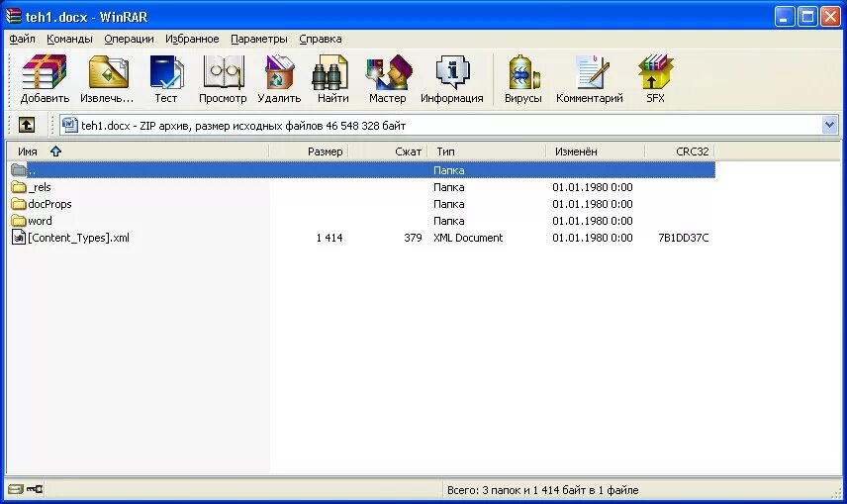Click the Удалить (Delete) toolbar icon
Viewport: 847px width, 504px height.
[x=279, y=79]
